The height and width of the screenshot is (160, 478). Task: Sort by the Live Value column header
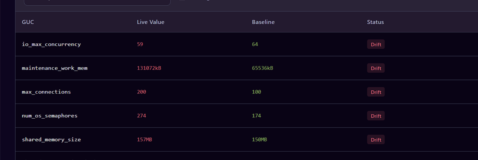[151, 22]
